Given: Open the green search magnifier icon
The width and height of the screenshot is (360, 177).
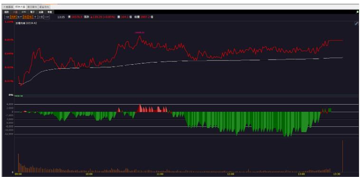Looking at the screenshot, I should [357, 12].
